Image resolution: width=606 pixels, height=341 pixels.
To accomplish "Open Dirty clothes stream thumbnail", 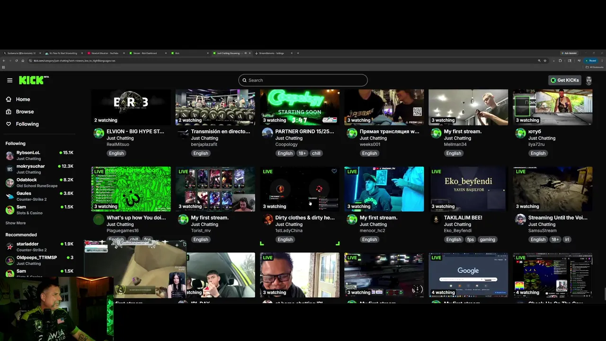I will click(x=300, y=189).
